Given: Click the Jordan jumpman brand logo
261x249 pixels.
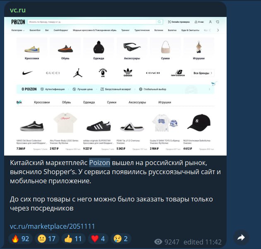Looking at the screenshot, I should (x=78, y=73).
